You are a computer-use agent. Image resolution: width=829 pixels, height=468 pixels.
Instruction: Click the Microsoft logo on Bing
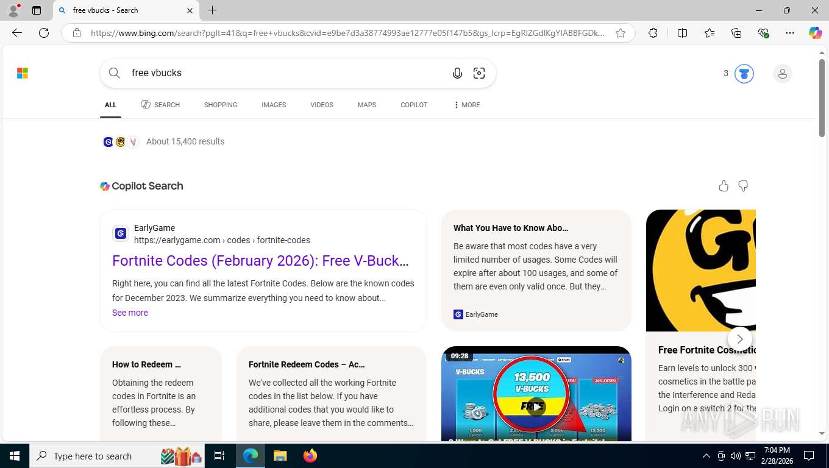coord(23,73)
